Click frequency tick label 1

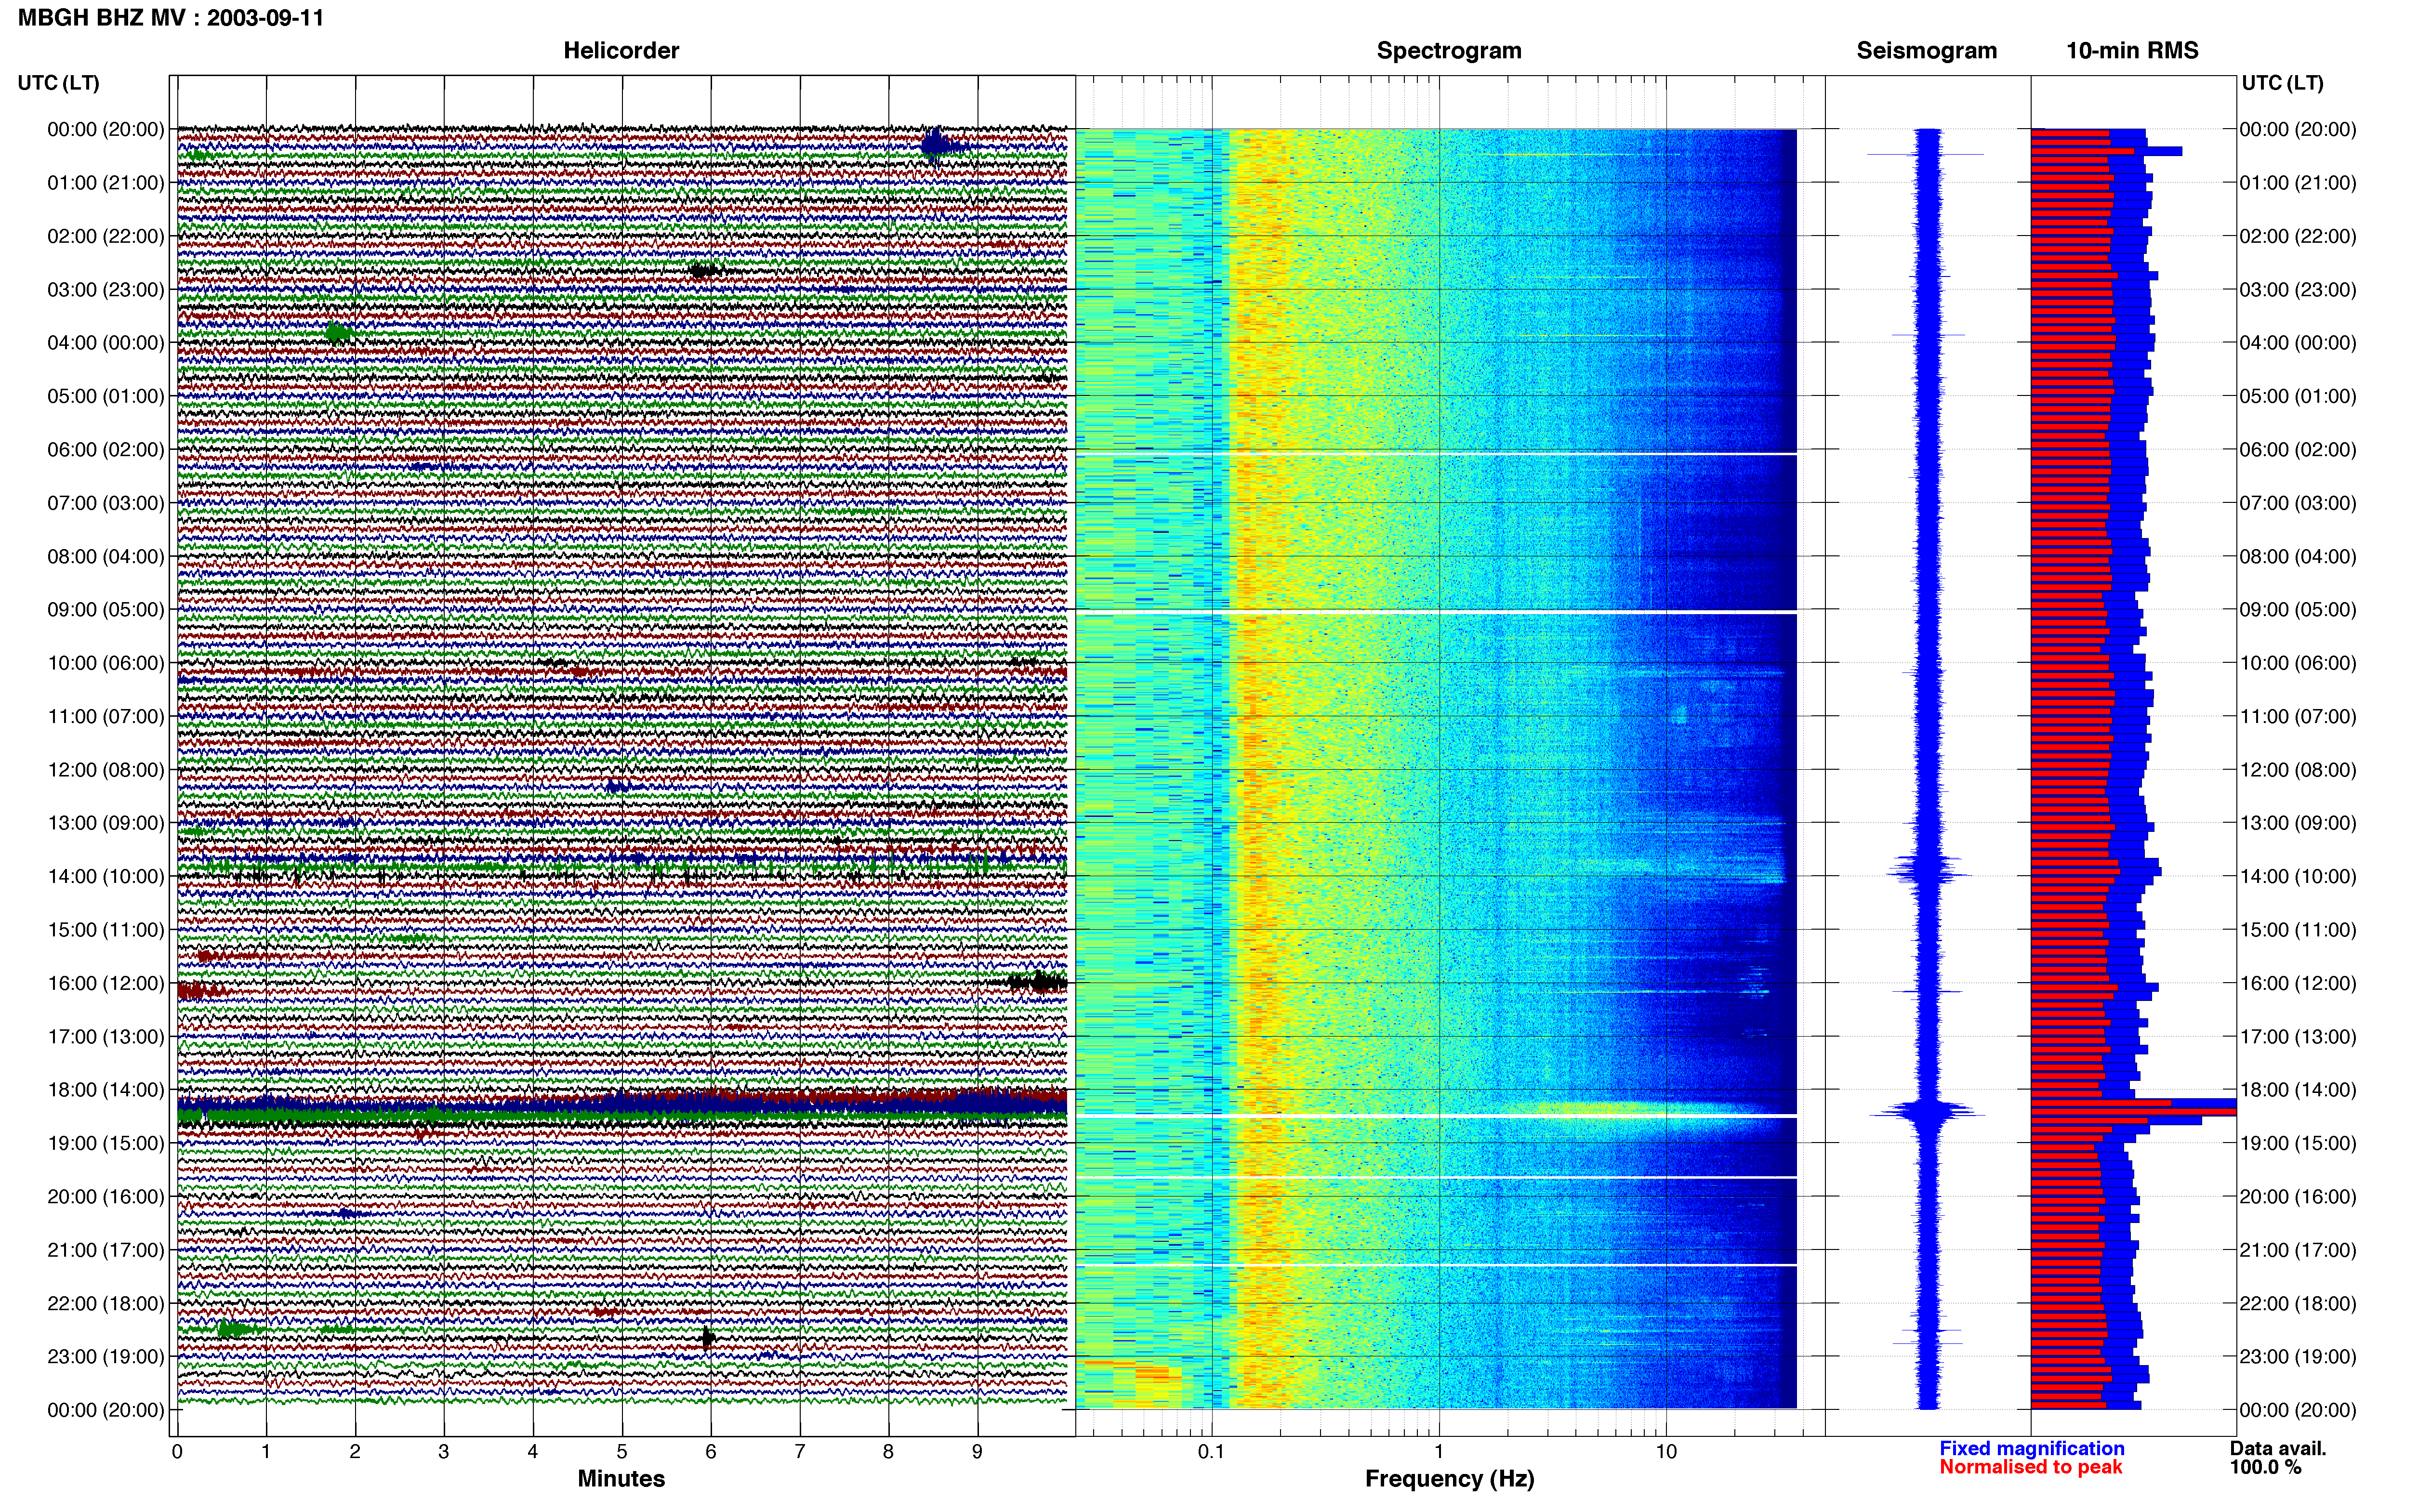click(x=1439, y=1452)
